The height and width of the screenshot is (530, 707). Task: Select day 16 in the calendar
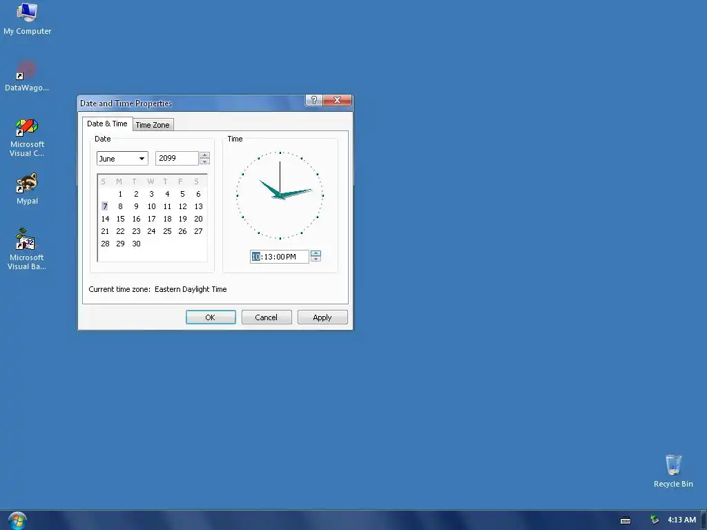pos(136,219)
